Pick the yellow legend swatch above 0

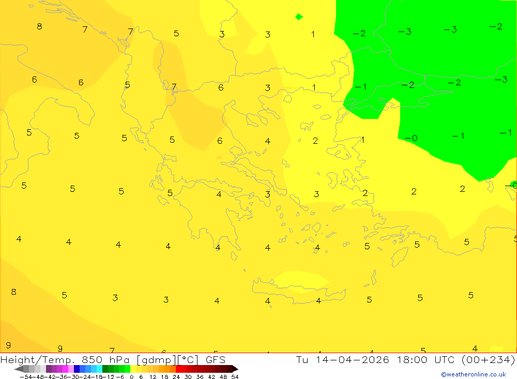(133, 369)
